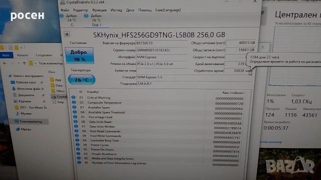Screen dimensions: 321x180
Task: Click the Explorer back arrow
Action: tap(5, 63)
